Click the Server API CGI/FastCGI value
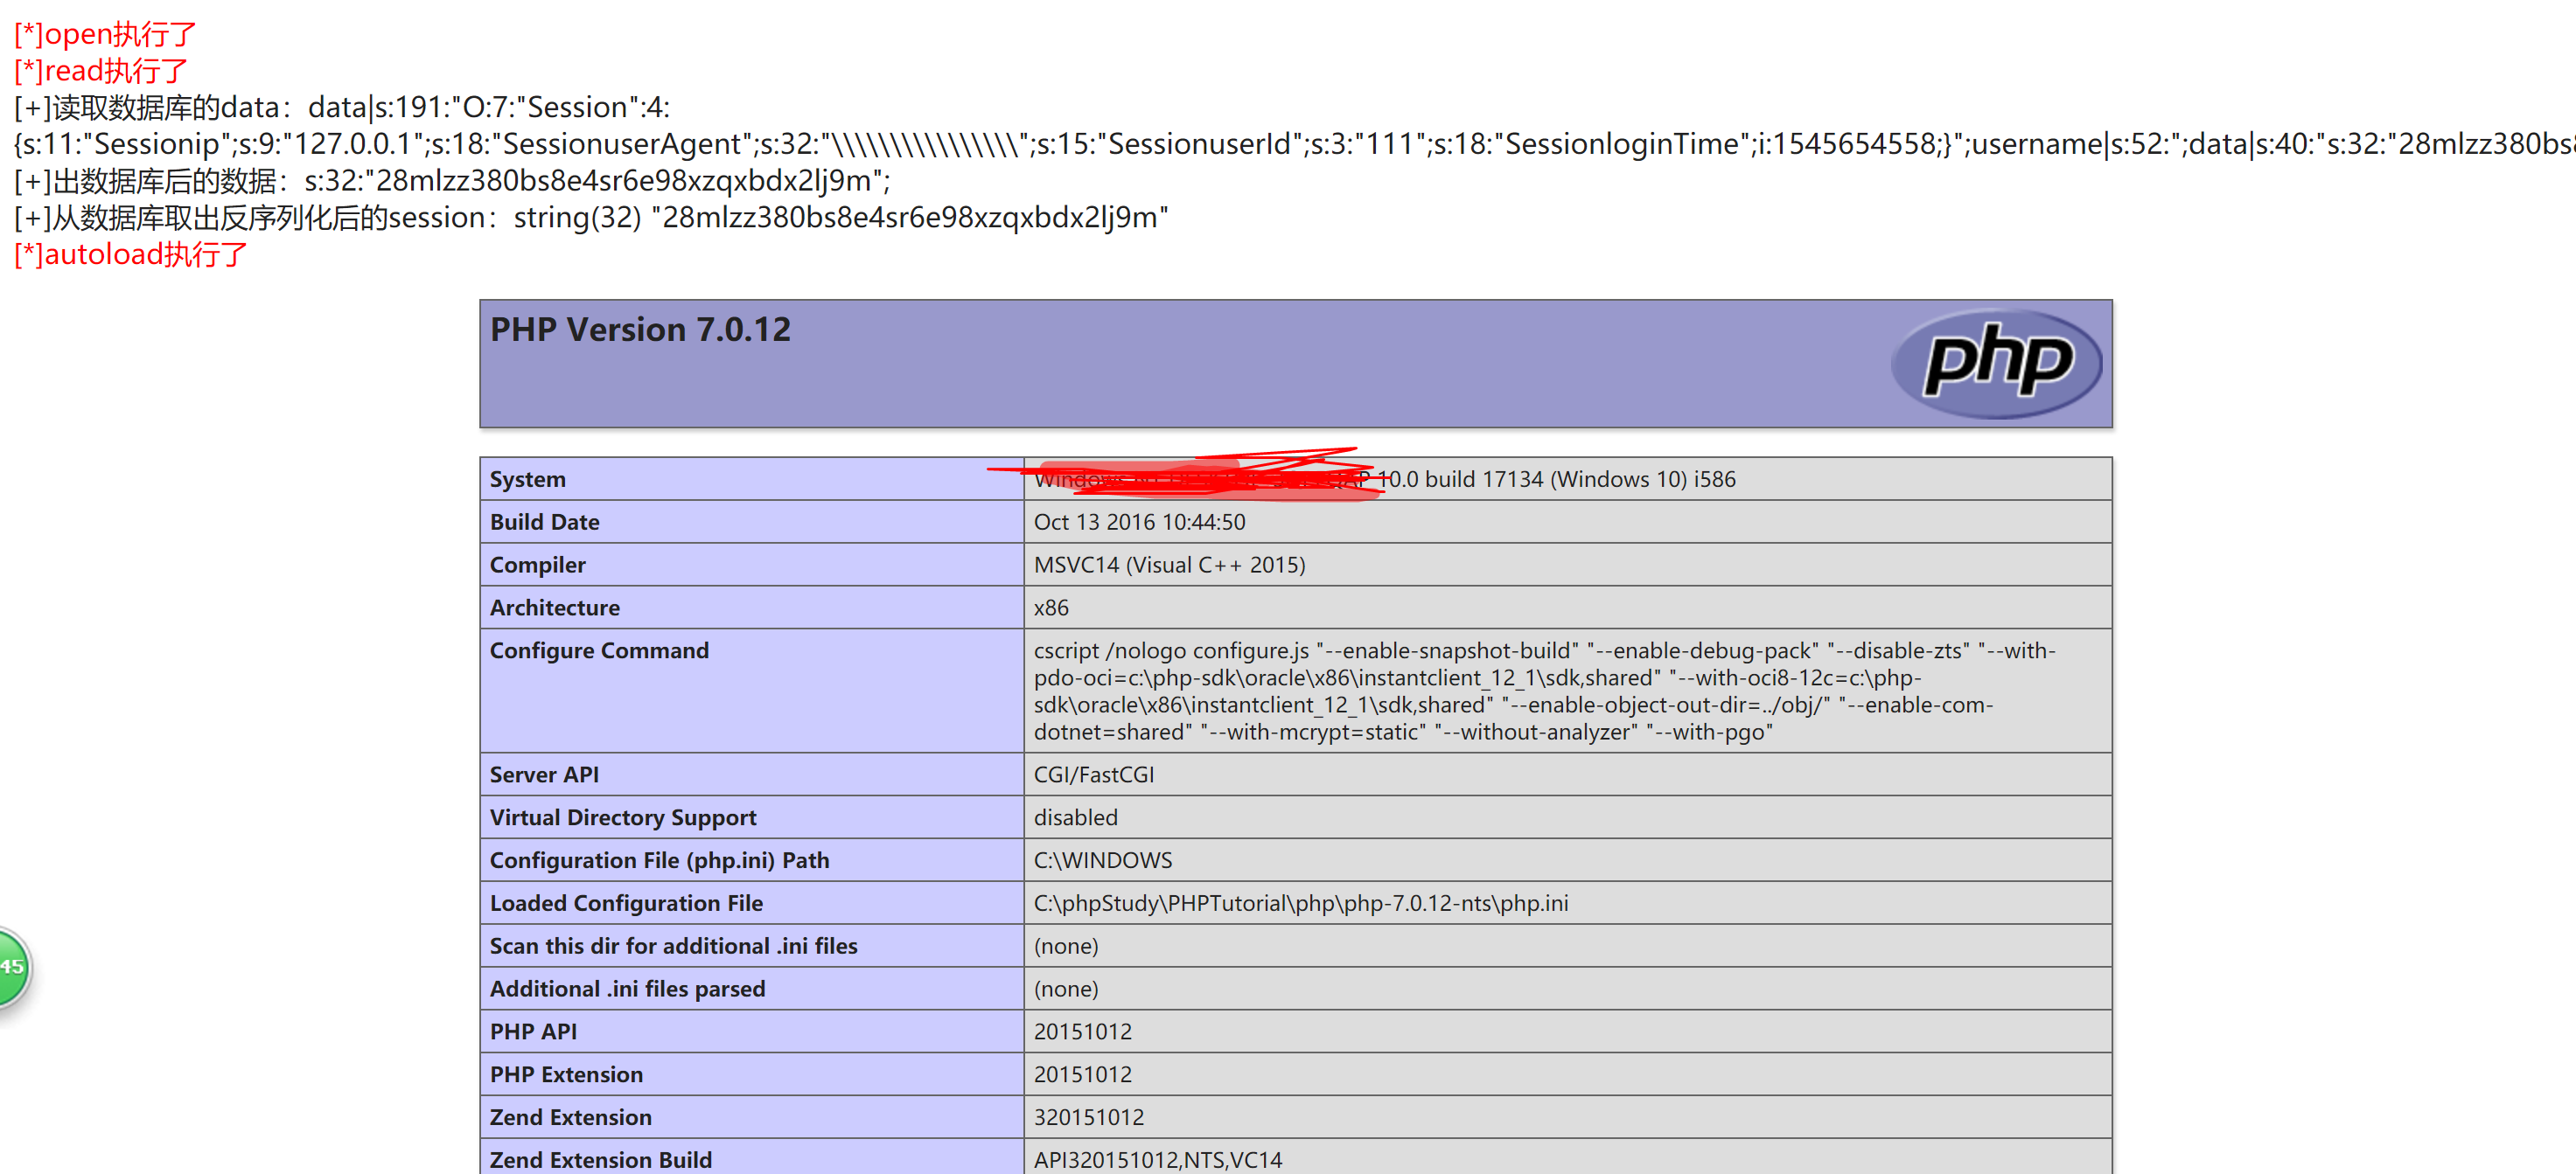Screen dimensions: 2576x1174 [1093, 775]
